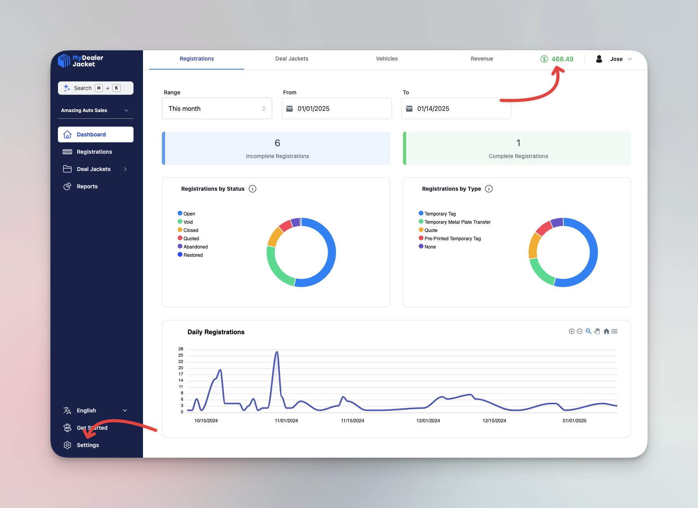Open Settings from the sidebar
Image resolution: width=698 pixels, height=508 pixels.
tap(87, 445)
